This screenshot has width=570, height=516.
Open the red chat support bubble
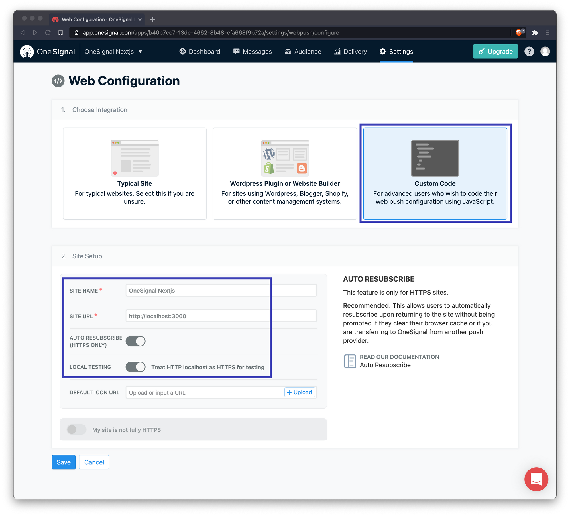536,479
